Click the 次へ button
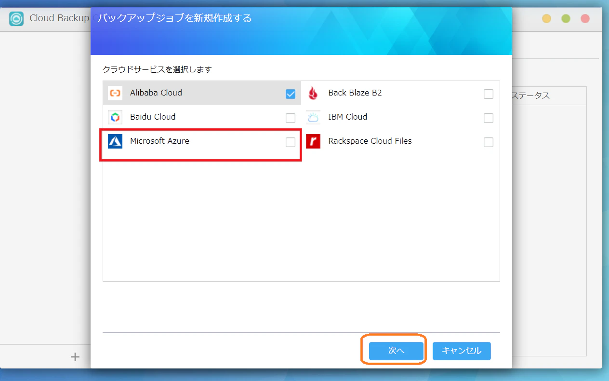The image size is (609, 381). click(x=396, y=351)
